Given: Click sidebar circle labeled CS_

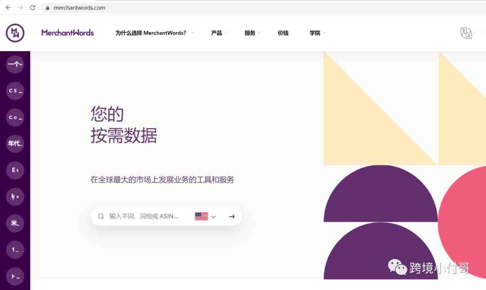Looking at the screenshot, I should (x=15, y=91).
